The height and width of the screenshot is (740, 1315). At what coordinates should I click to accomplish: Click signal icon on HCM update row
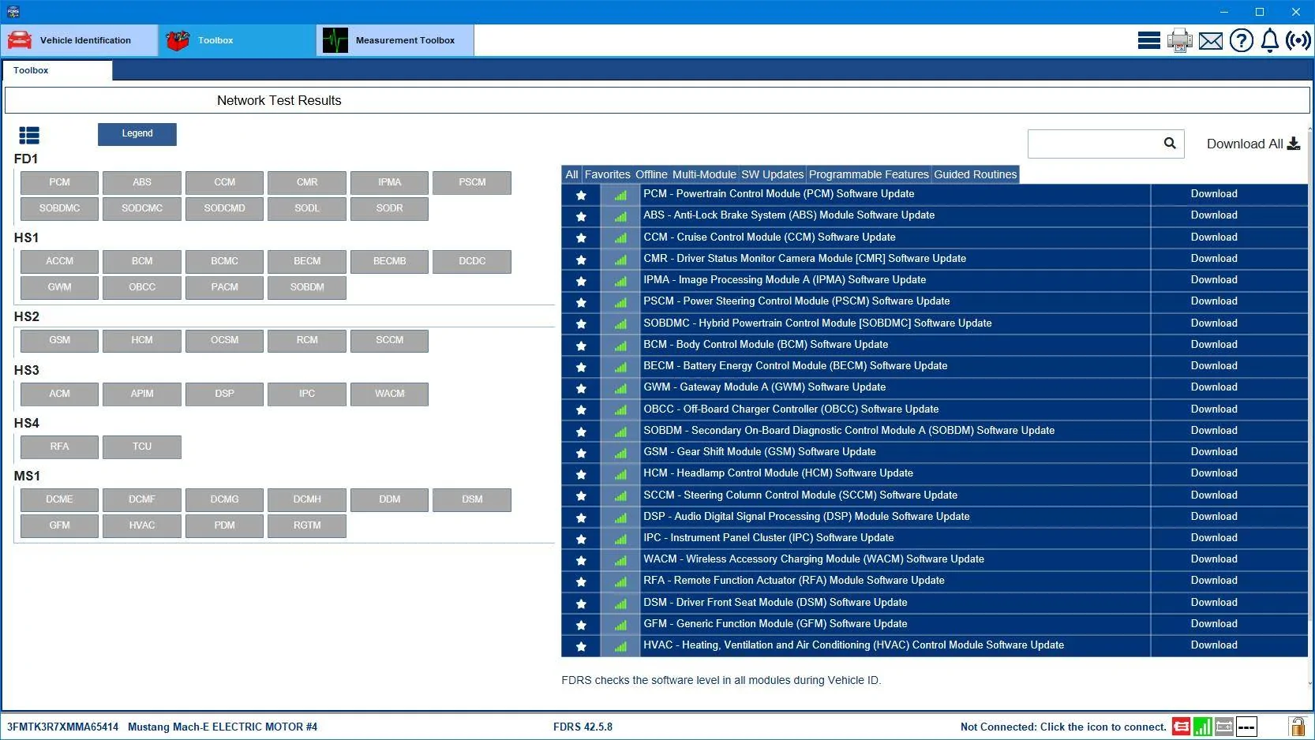[620, 474]
